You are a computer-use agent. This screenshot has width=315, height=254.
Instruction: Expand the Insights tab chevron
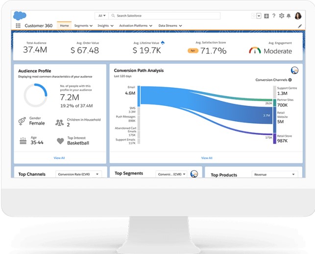tap(112, 25)
